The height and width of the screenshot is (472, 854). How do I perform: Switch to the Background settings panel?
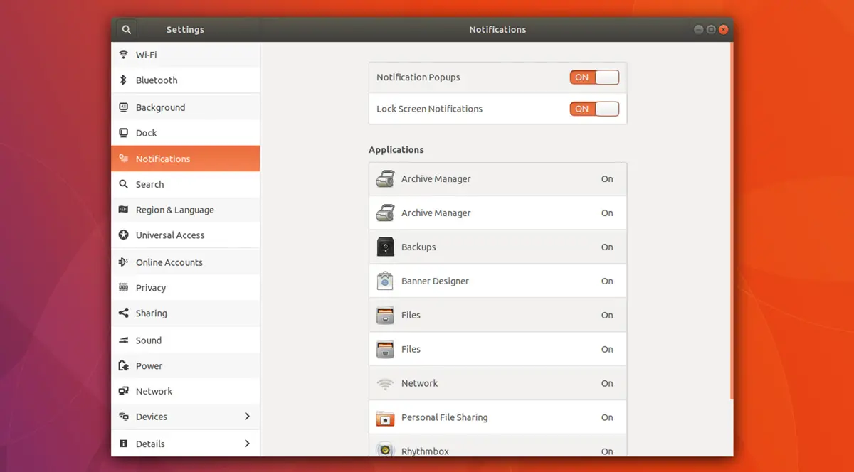pos(186,107)
